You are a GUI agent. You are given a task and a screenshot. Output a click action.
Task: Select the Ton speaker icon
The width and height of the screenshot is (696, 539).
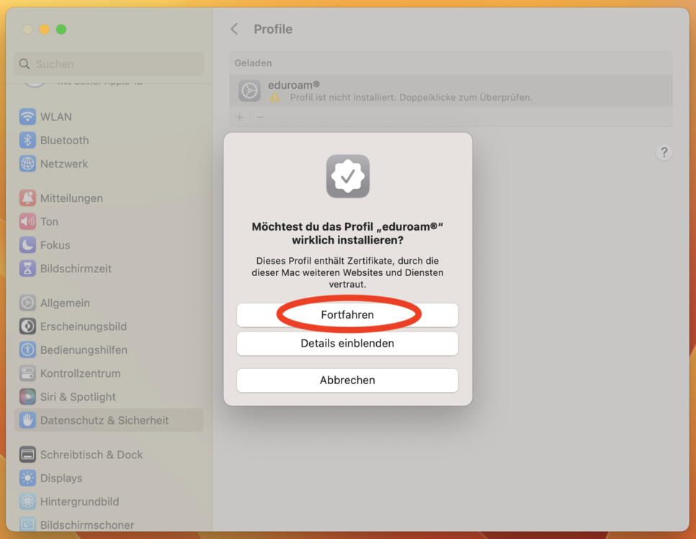(27, 221)
